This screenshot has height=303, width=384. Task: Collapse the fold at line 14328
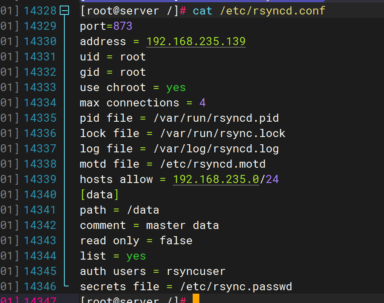click(x=64, y=11)
